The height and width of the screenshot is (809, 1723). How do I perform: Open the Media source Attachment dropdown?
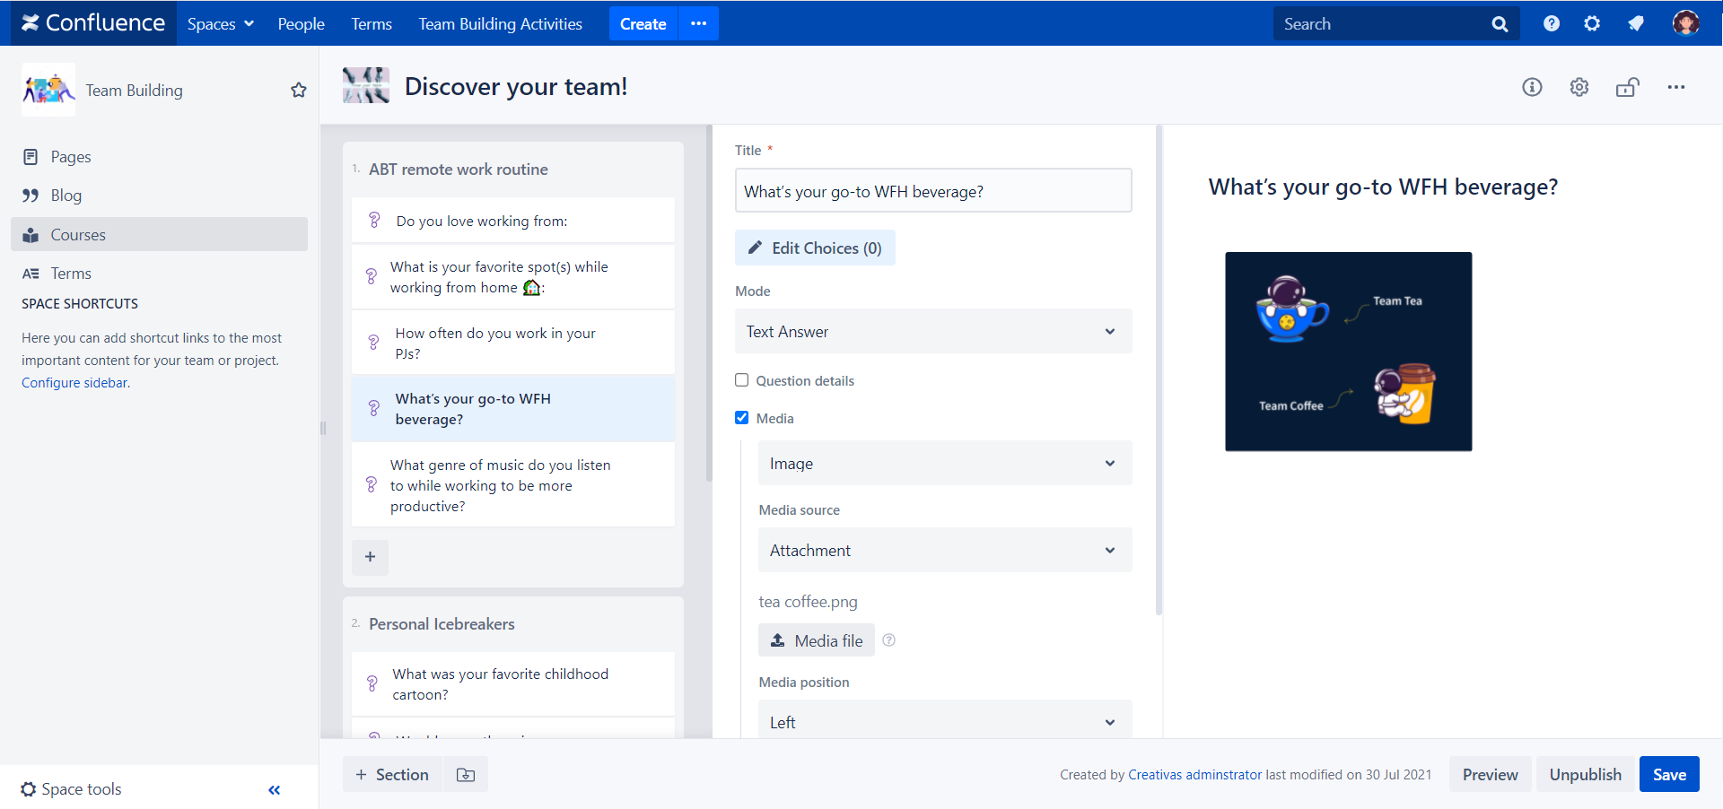[944, 551]
